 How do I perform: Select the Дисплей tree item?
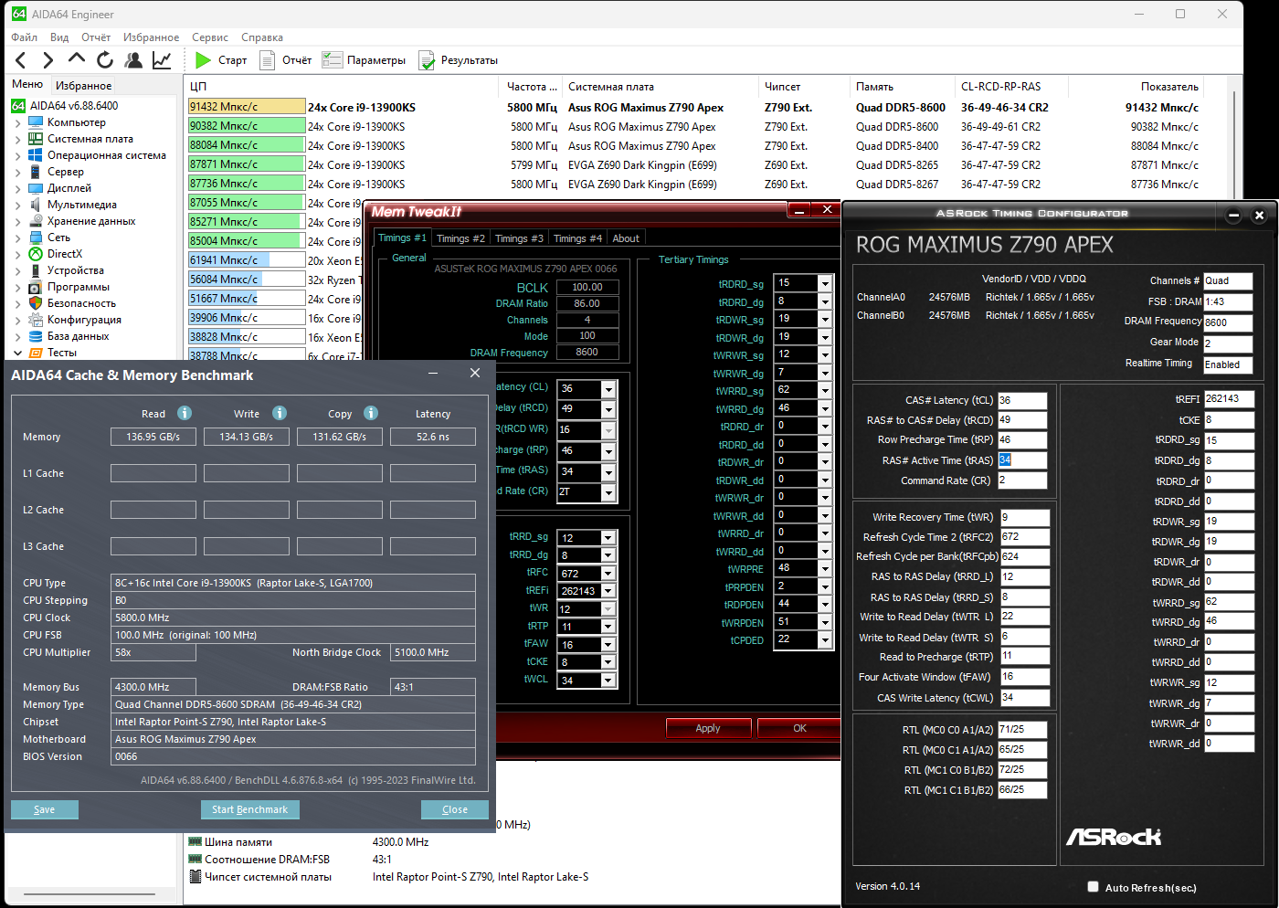[69, 188]
